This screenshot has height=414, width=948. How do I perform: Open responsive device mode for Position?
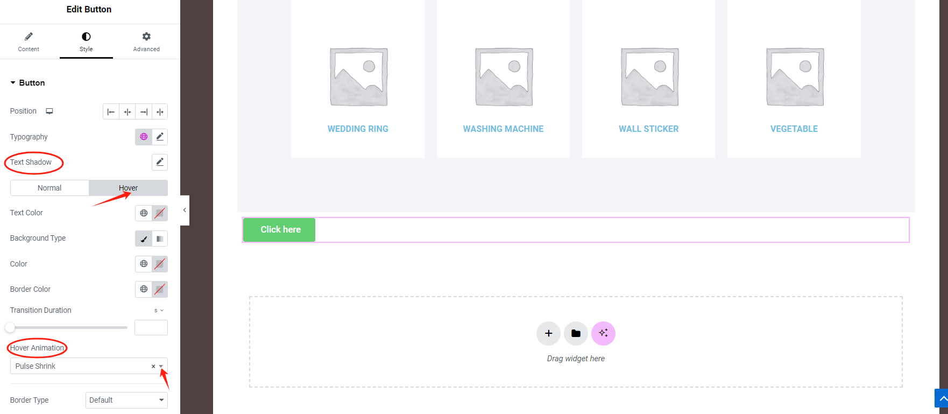49,111
